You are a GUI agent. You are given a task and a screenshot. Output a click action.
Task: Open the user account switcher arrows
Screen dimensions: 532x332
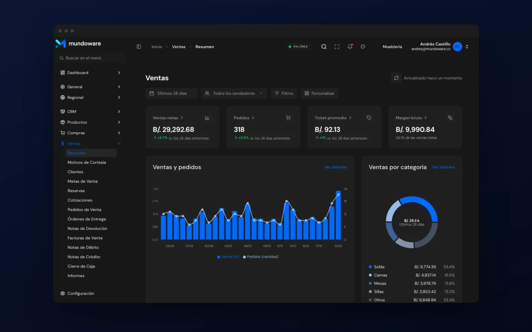[467, 47]
